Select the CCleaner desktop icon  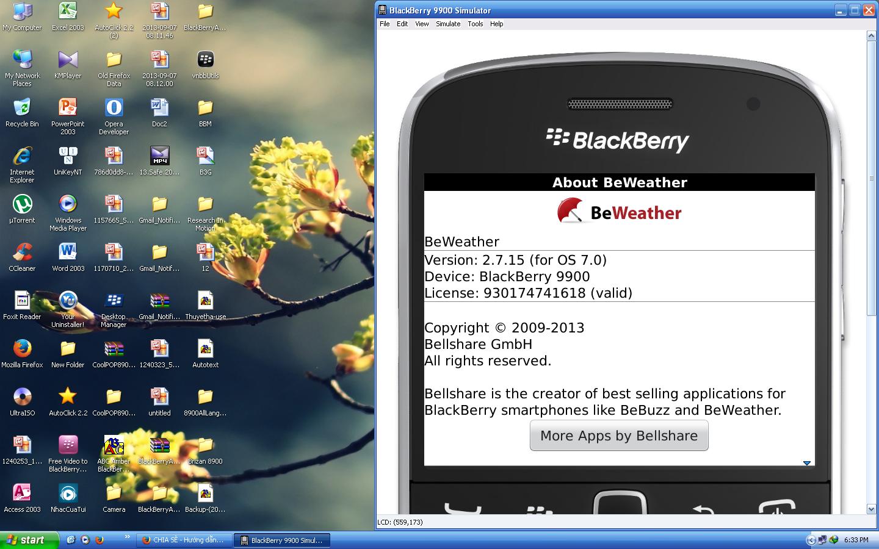(x=22, y=253)
